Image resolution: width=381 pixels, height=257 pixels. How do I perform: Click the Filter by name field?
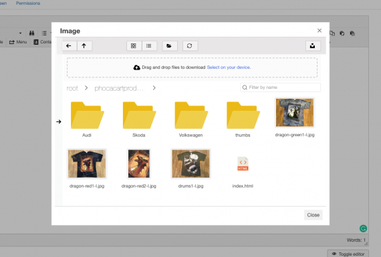[x=280, y=87]
